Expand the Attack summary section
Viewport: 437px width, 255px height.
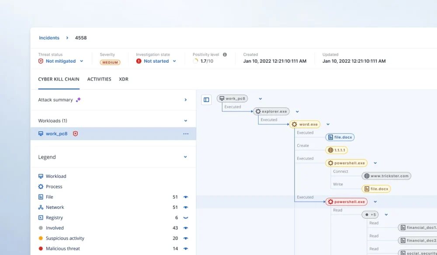186,99
